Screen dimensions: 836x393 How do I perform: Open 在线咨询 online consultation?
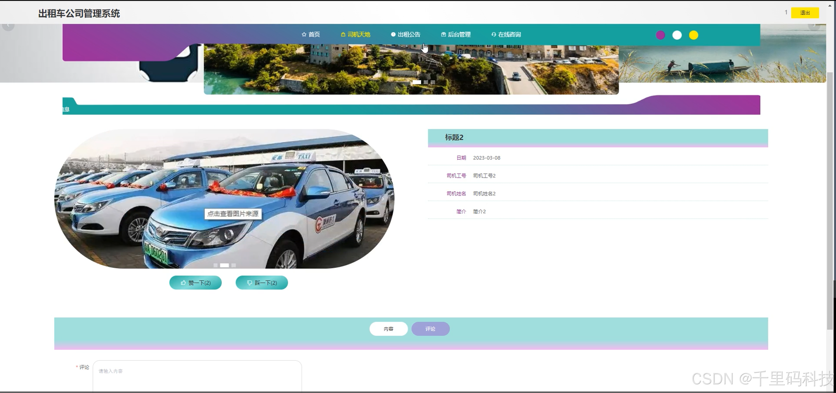(506, 34)
